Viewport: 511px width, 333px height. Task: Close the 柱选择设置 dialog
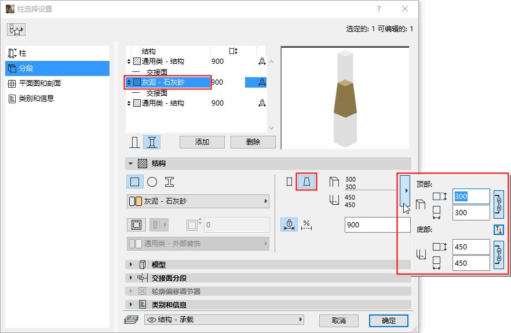405,9
